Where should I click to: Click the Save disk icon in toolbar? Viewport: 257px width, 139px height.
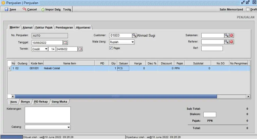point(7,9)
